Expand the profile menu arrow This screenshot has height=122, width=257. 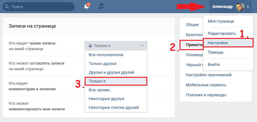(248, 7)
